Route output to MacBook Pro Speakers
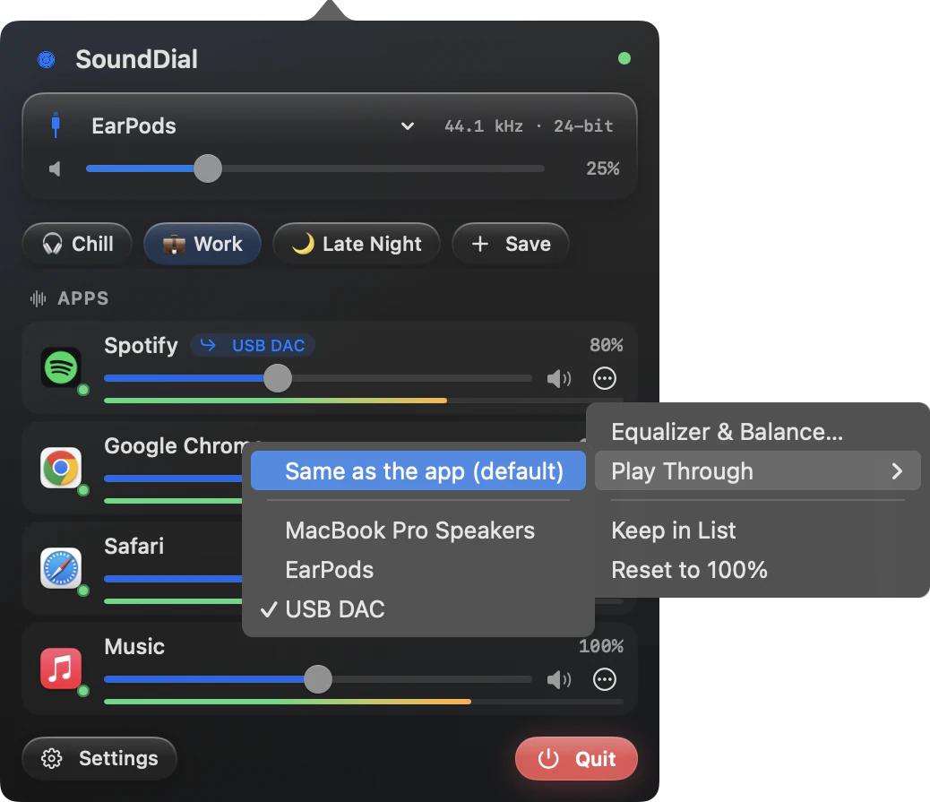930x802 pixels. [x=418, y=530]
